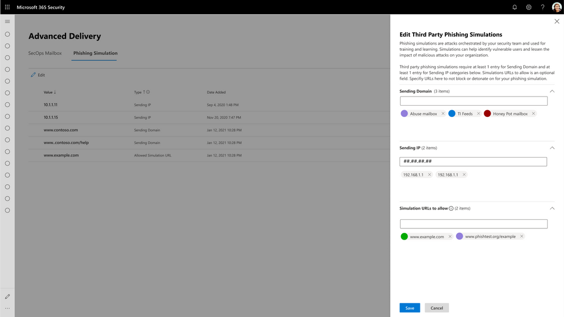Collapse the Simulation URLs to allow section
Viewport: 564px width, 317px height.
coord(552,209)
